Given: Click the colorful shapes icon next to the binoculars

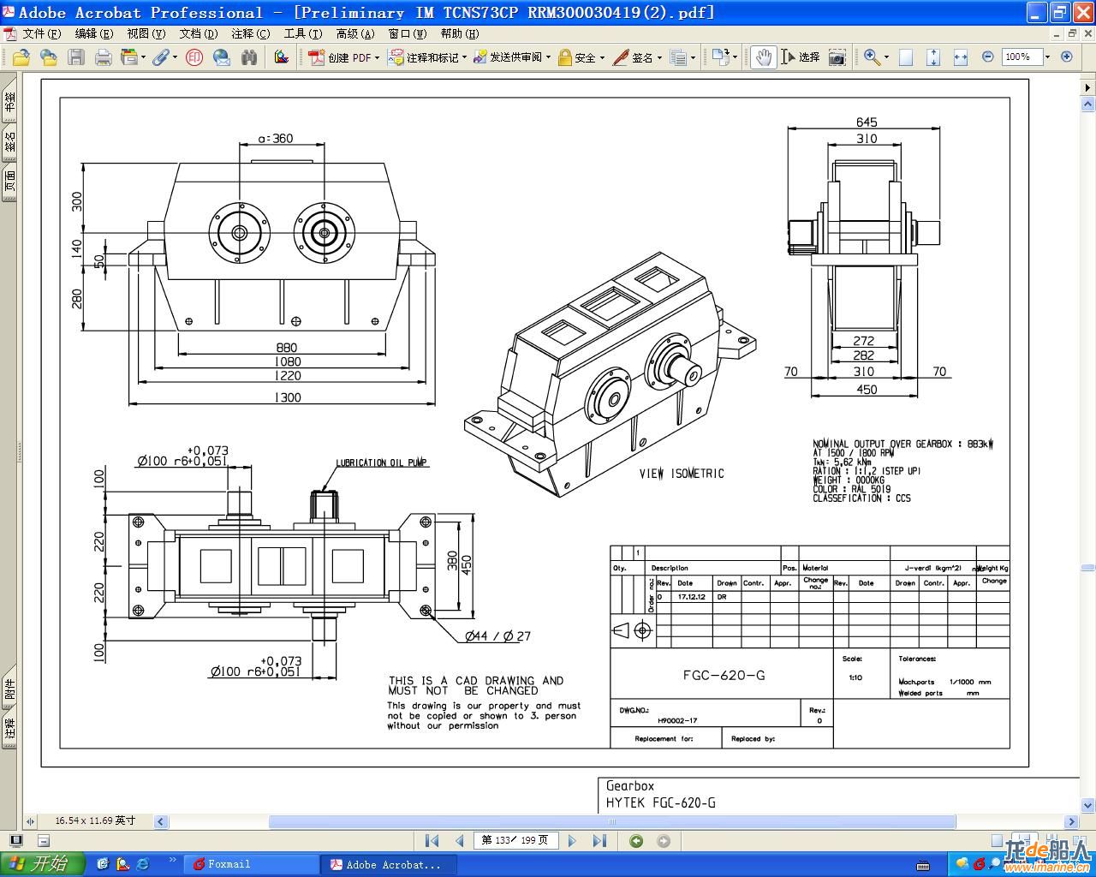Looking at the screenshot, I should (x=281, y=57).
